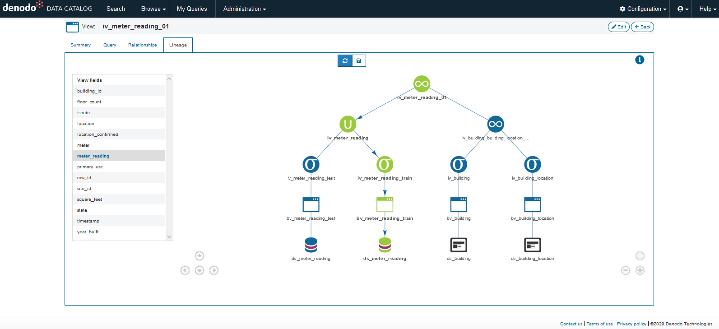Pan the diagram up
The height and width of the screenshot is (329, 719).
pyautogui.click(x=199, y=256)
